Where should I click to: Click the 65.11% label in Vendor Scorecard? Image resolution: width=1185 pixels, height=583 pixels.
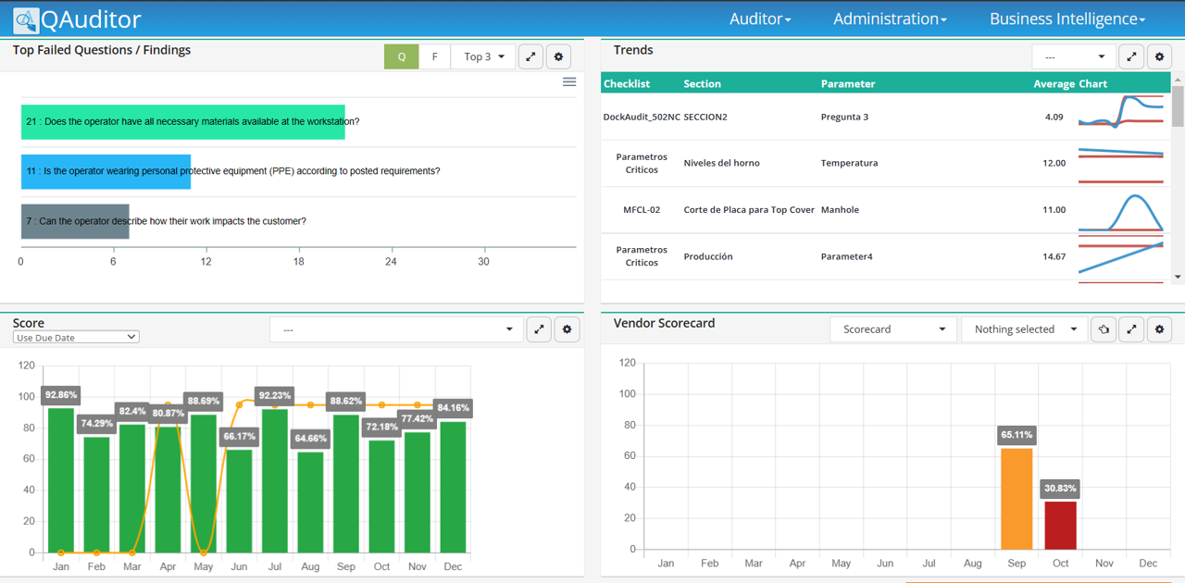point(1017,435)
